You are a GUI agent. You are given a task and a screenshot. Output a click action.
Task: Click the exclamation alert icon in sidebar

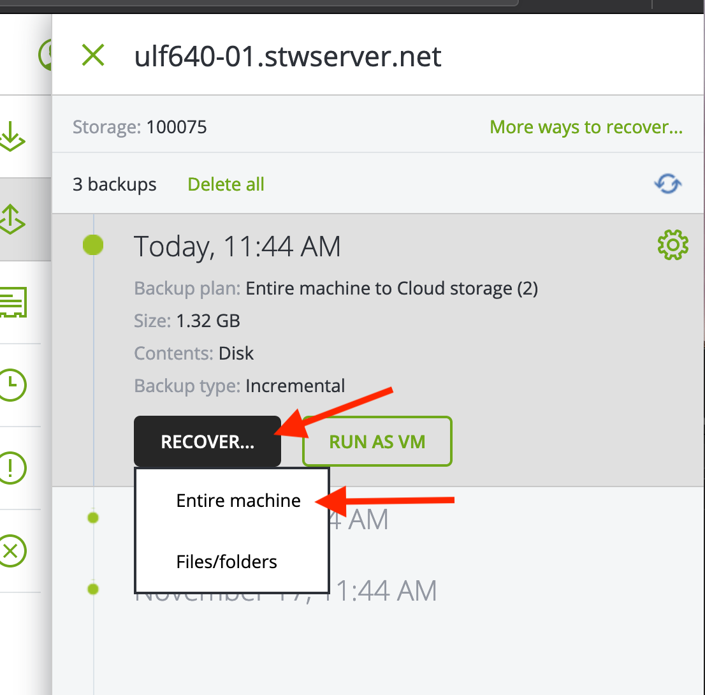coord(11,468)
